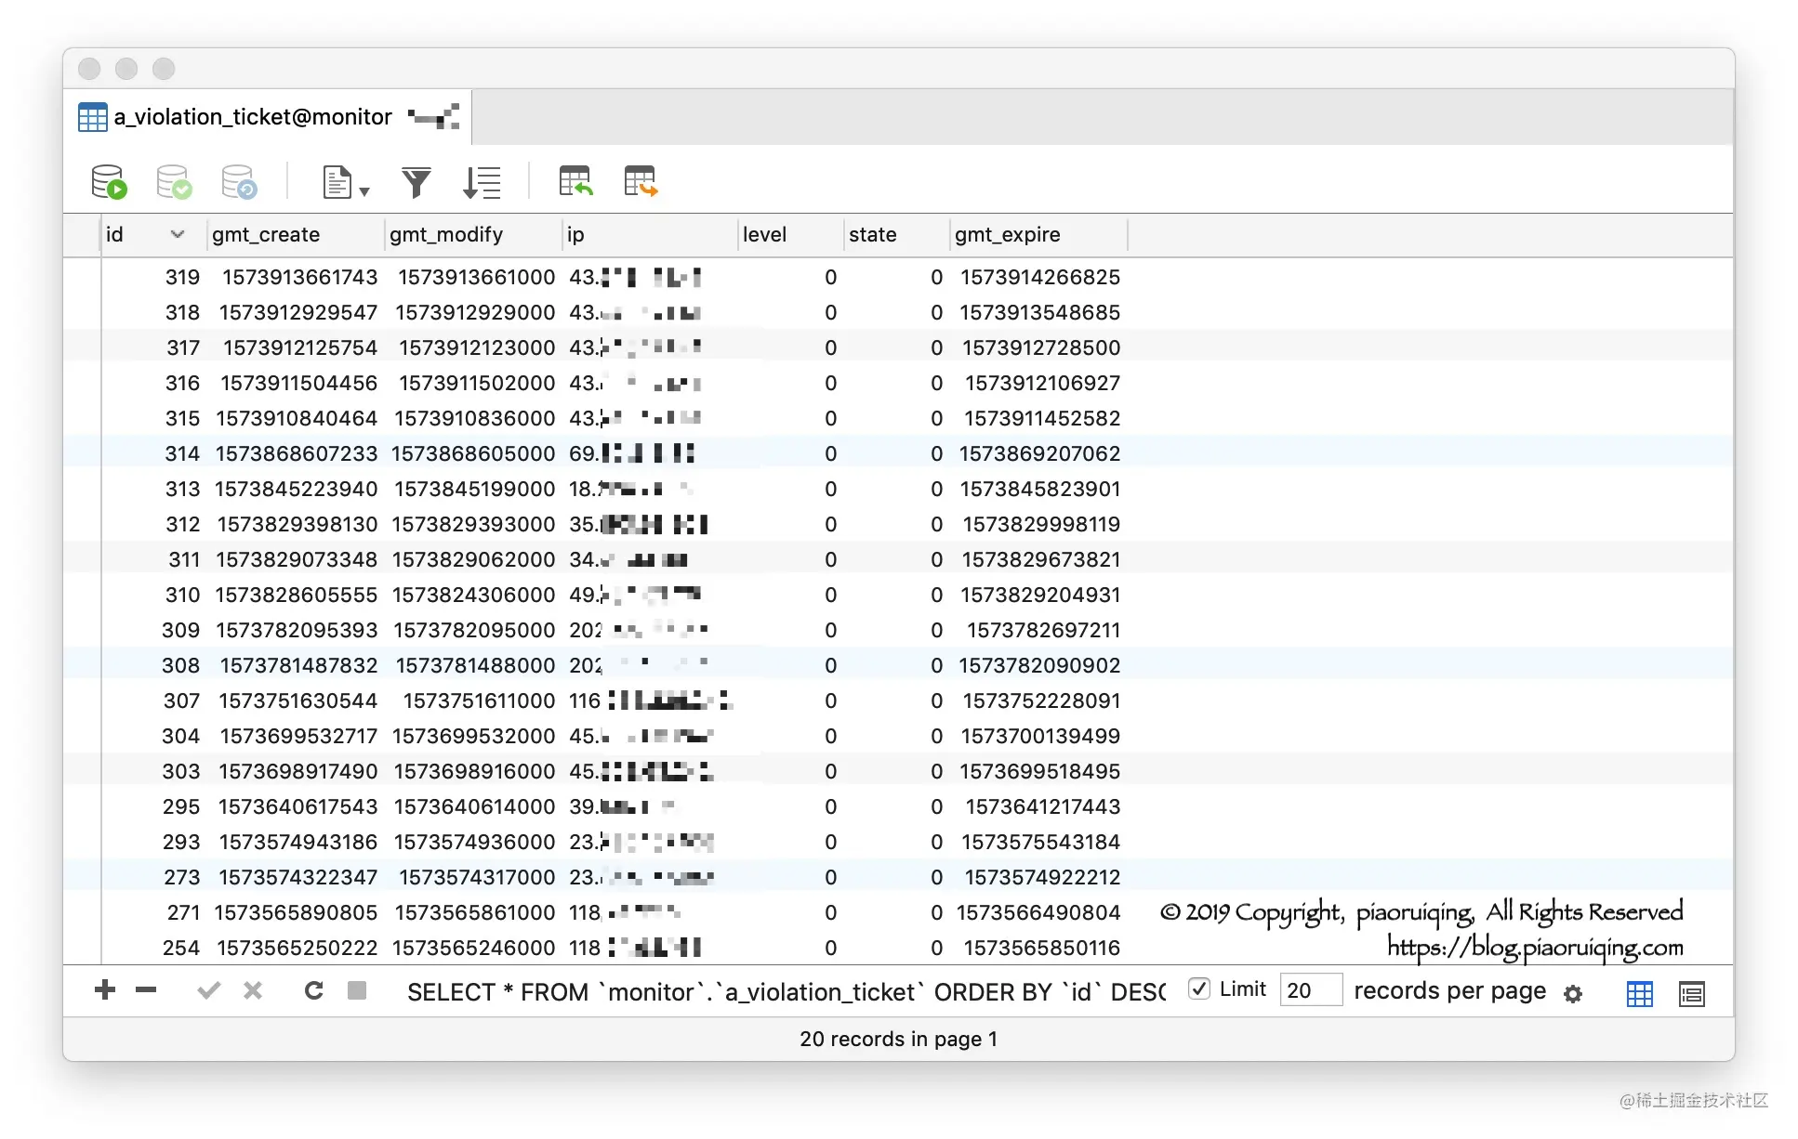Switch to grid view
Viewport: 1798px width, 1139px height.
1640,994
